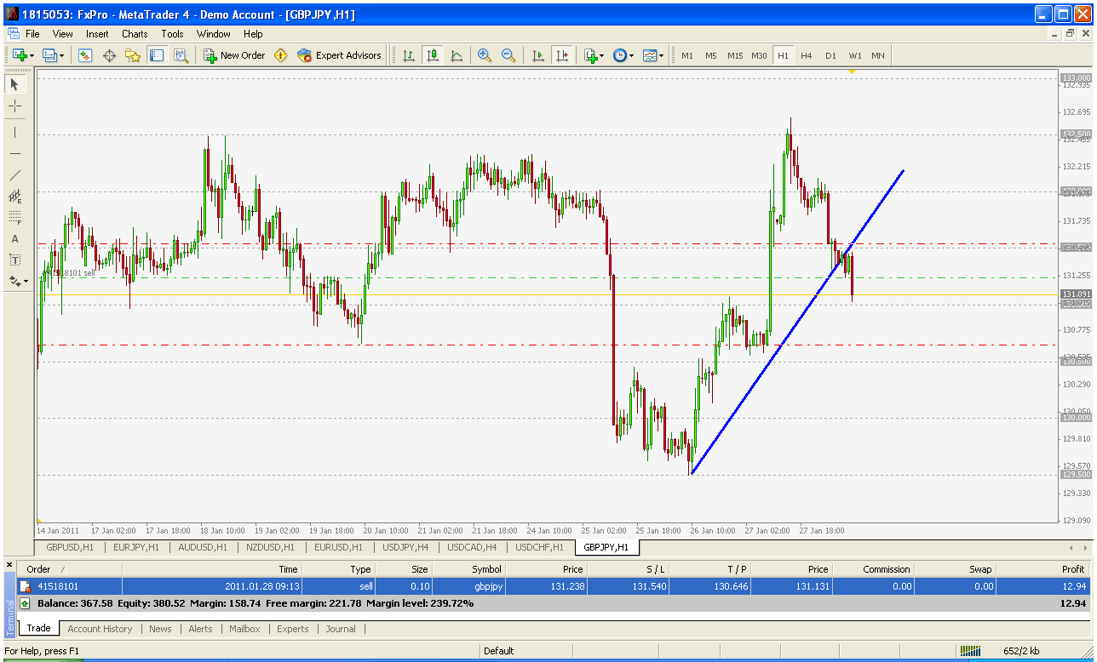Set timeframe to H4
This screenshot has height=662, width=1097.
coord(806,55)
